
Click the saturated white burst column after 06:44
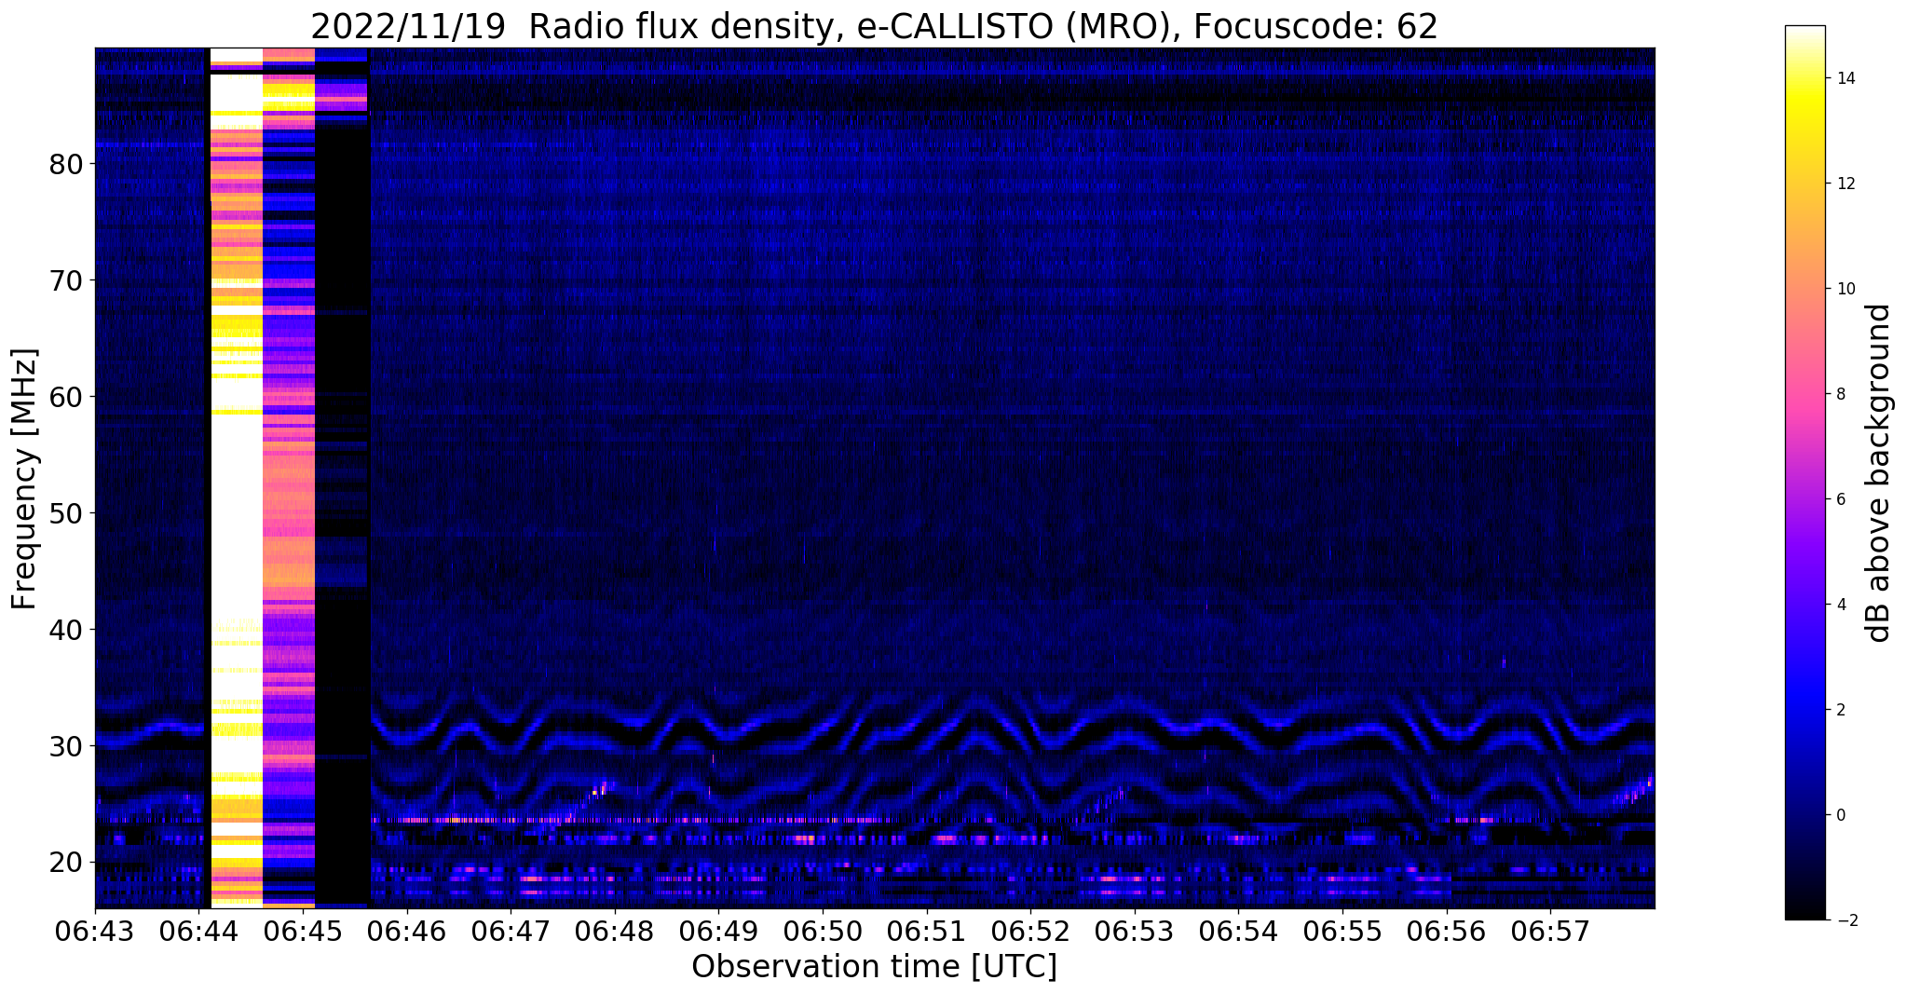pyautogui.click(x=237, y=478)
